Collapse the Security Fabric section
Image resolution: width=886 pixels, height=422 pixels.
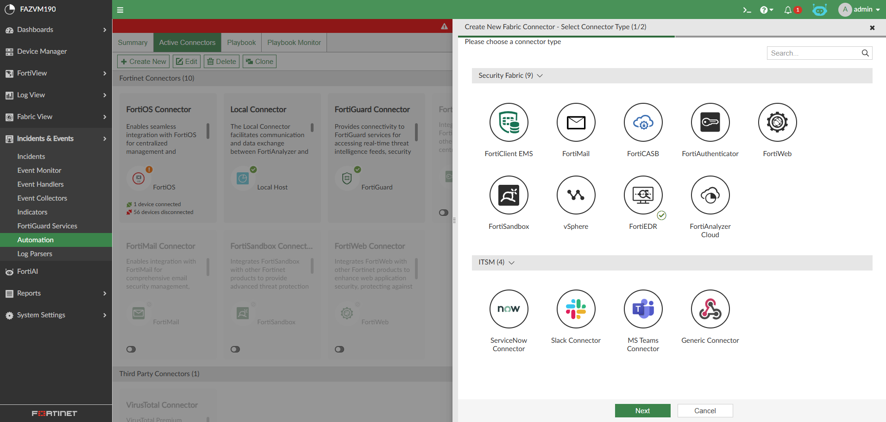coord(540,75)
